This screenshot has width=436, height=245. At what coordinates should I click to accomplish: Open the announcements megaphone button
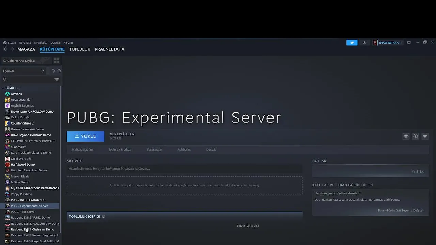point(352,43)
